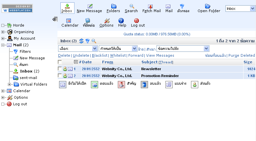Click the My Account person icon

pos(10,38)
